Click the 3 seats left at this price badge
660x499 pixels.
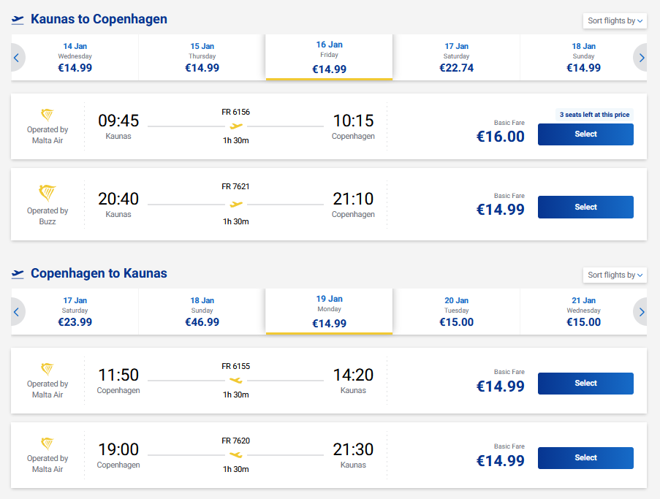pyautogui.click(x=593, y=115)
